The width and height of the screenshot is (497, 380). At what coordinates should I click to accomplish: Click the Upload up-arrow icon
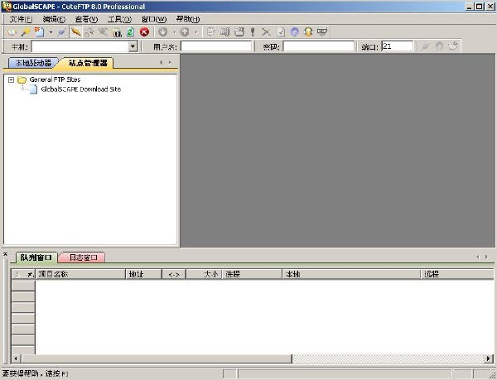(x=185, y=32)
